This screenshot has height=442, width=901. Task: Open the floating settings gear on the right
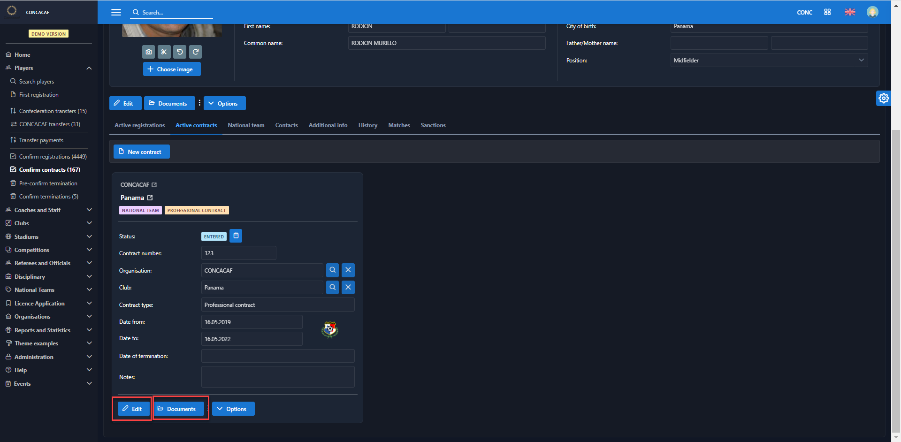883,98
